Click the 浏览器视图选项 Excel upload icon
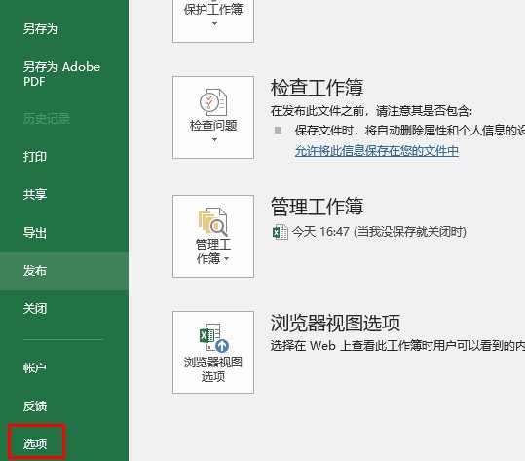The height and width of the screenshot is (461, 525). tap(214, 337)
